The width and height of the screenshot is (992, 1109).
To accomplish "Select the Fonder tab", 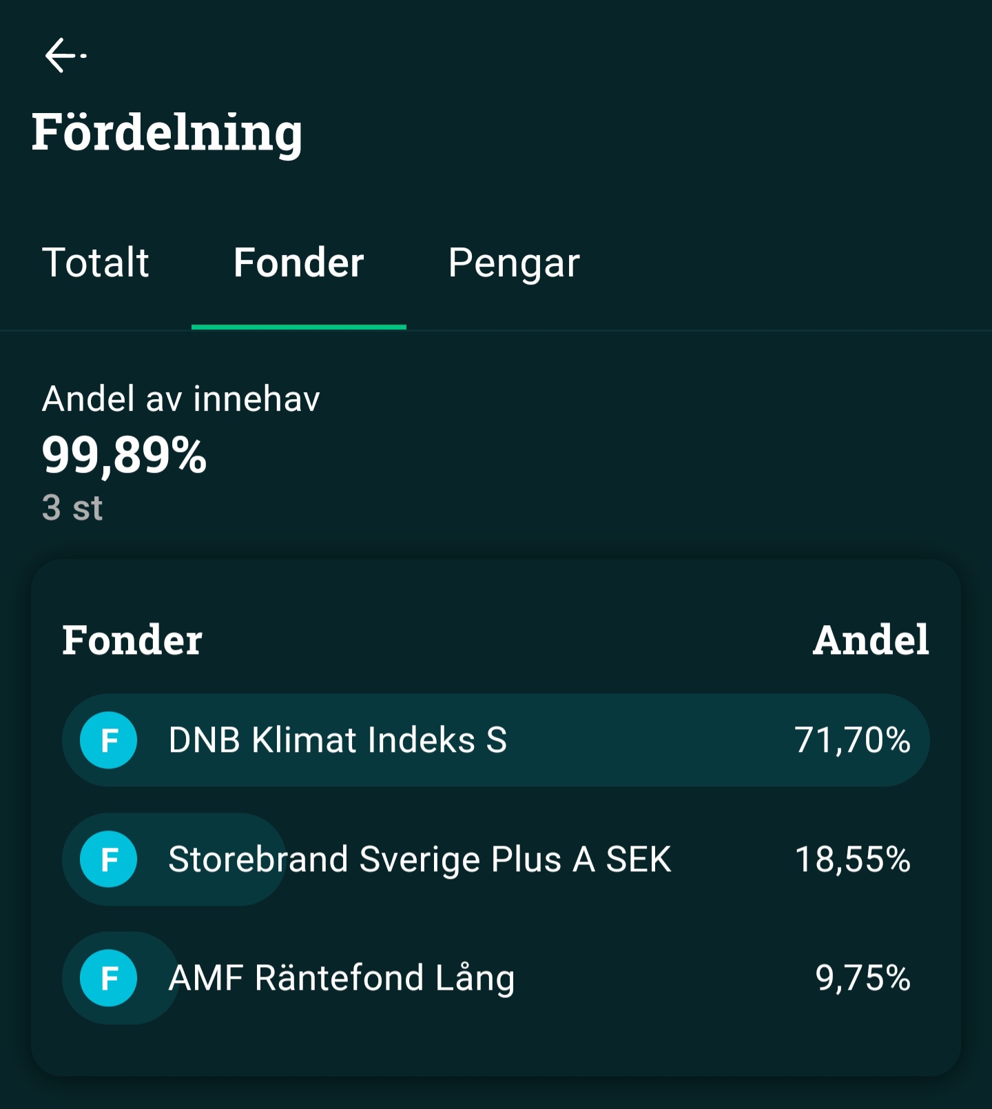I will 298,263.
